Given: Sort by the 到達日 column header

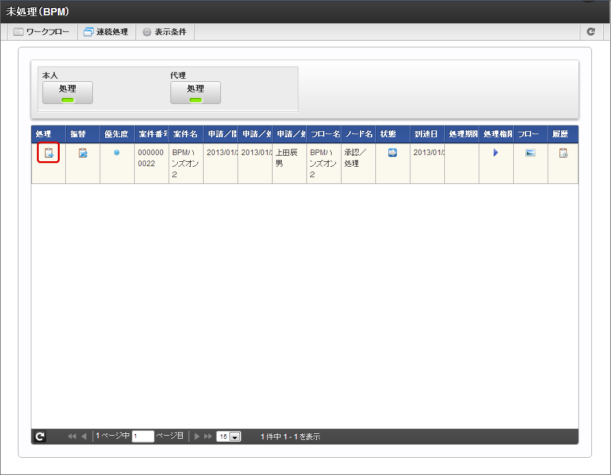Looking at the screenshot, I should (426, 134).
